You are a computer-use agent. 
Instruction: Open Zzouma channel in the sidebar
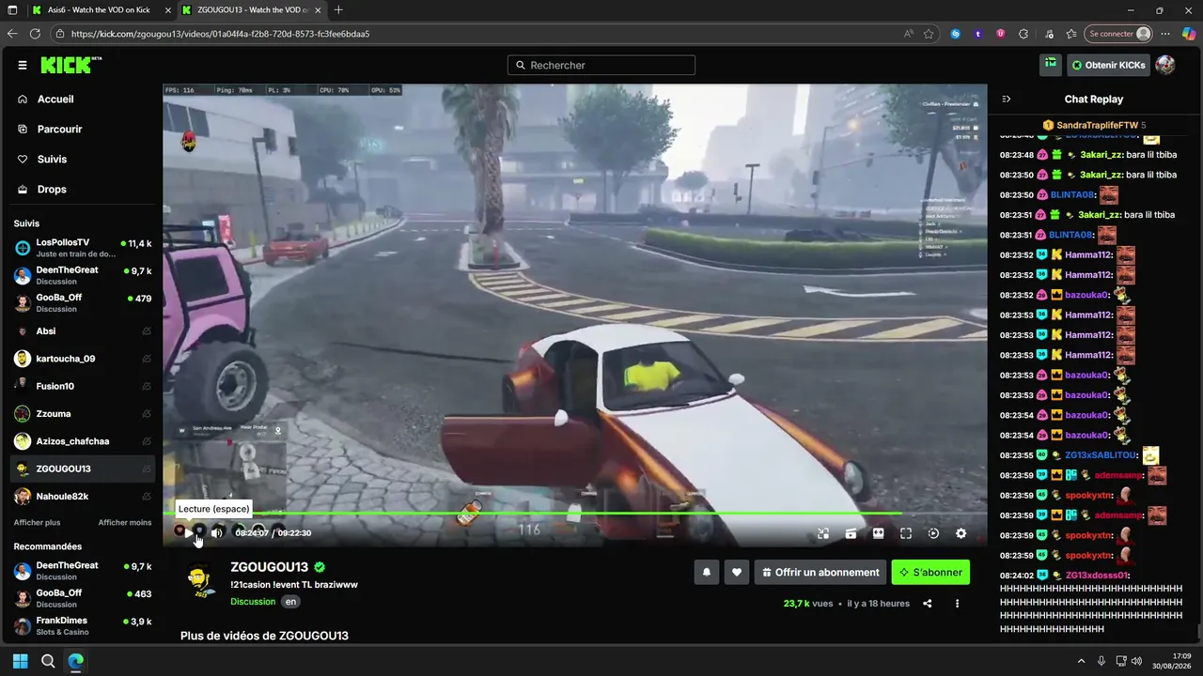(83, 414)
